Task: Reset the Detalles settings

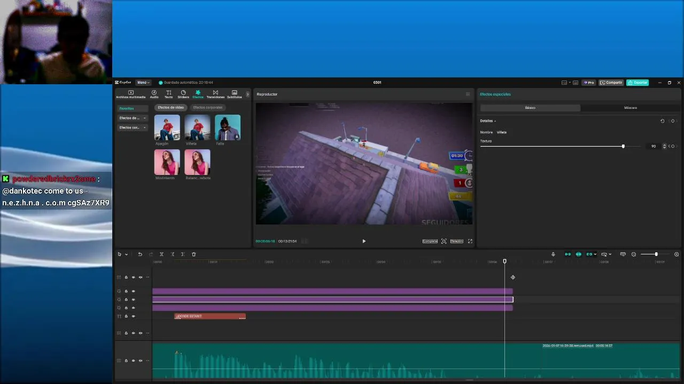Action: click(x=662, y=121)
